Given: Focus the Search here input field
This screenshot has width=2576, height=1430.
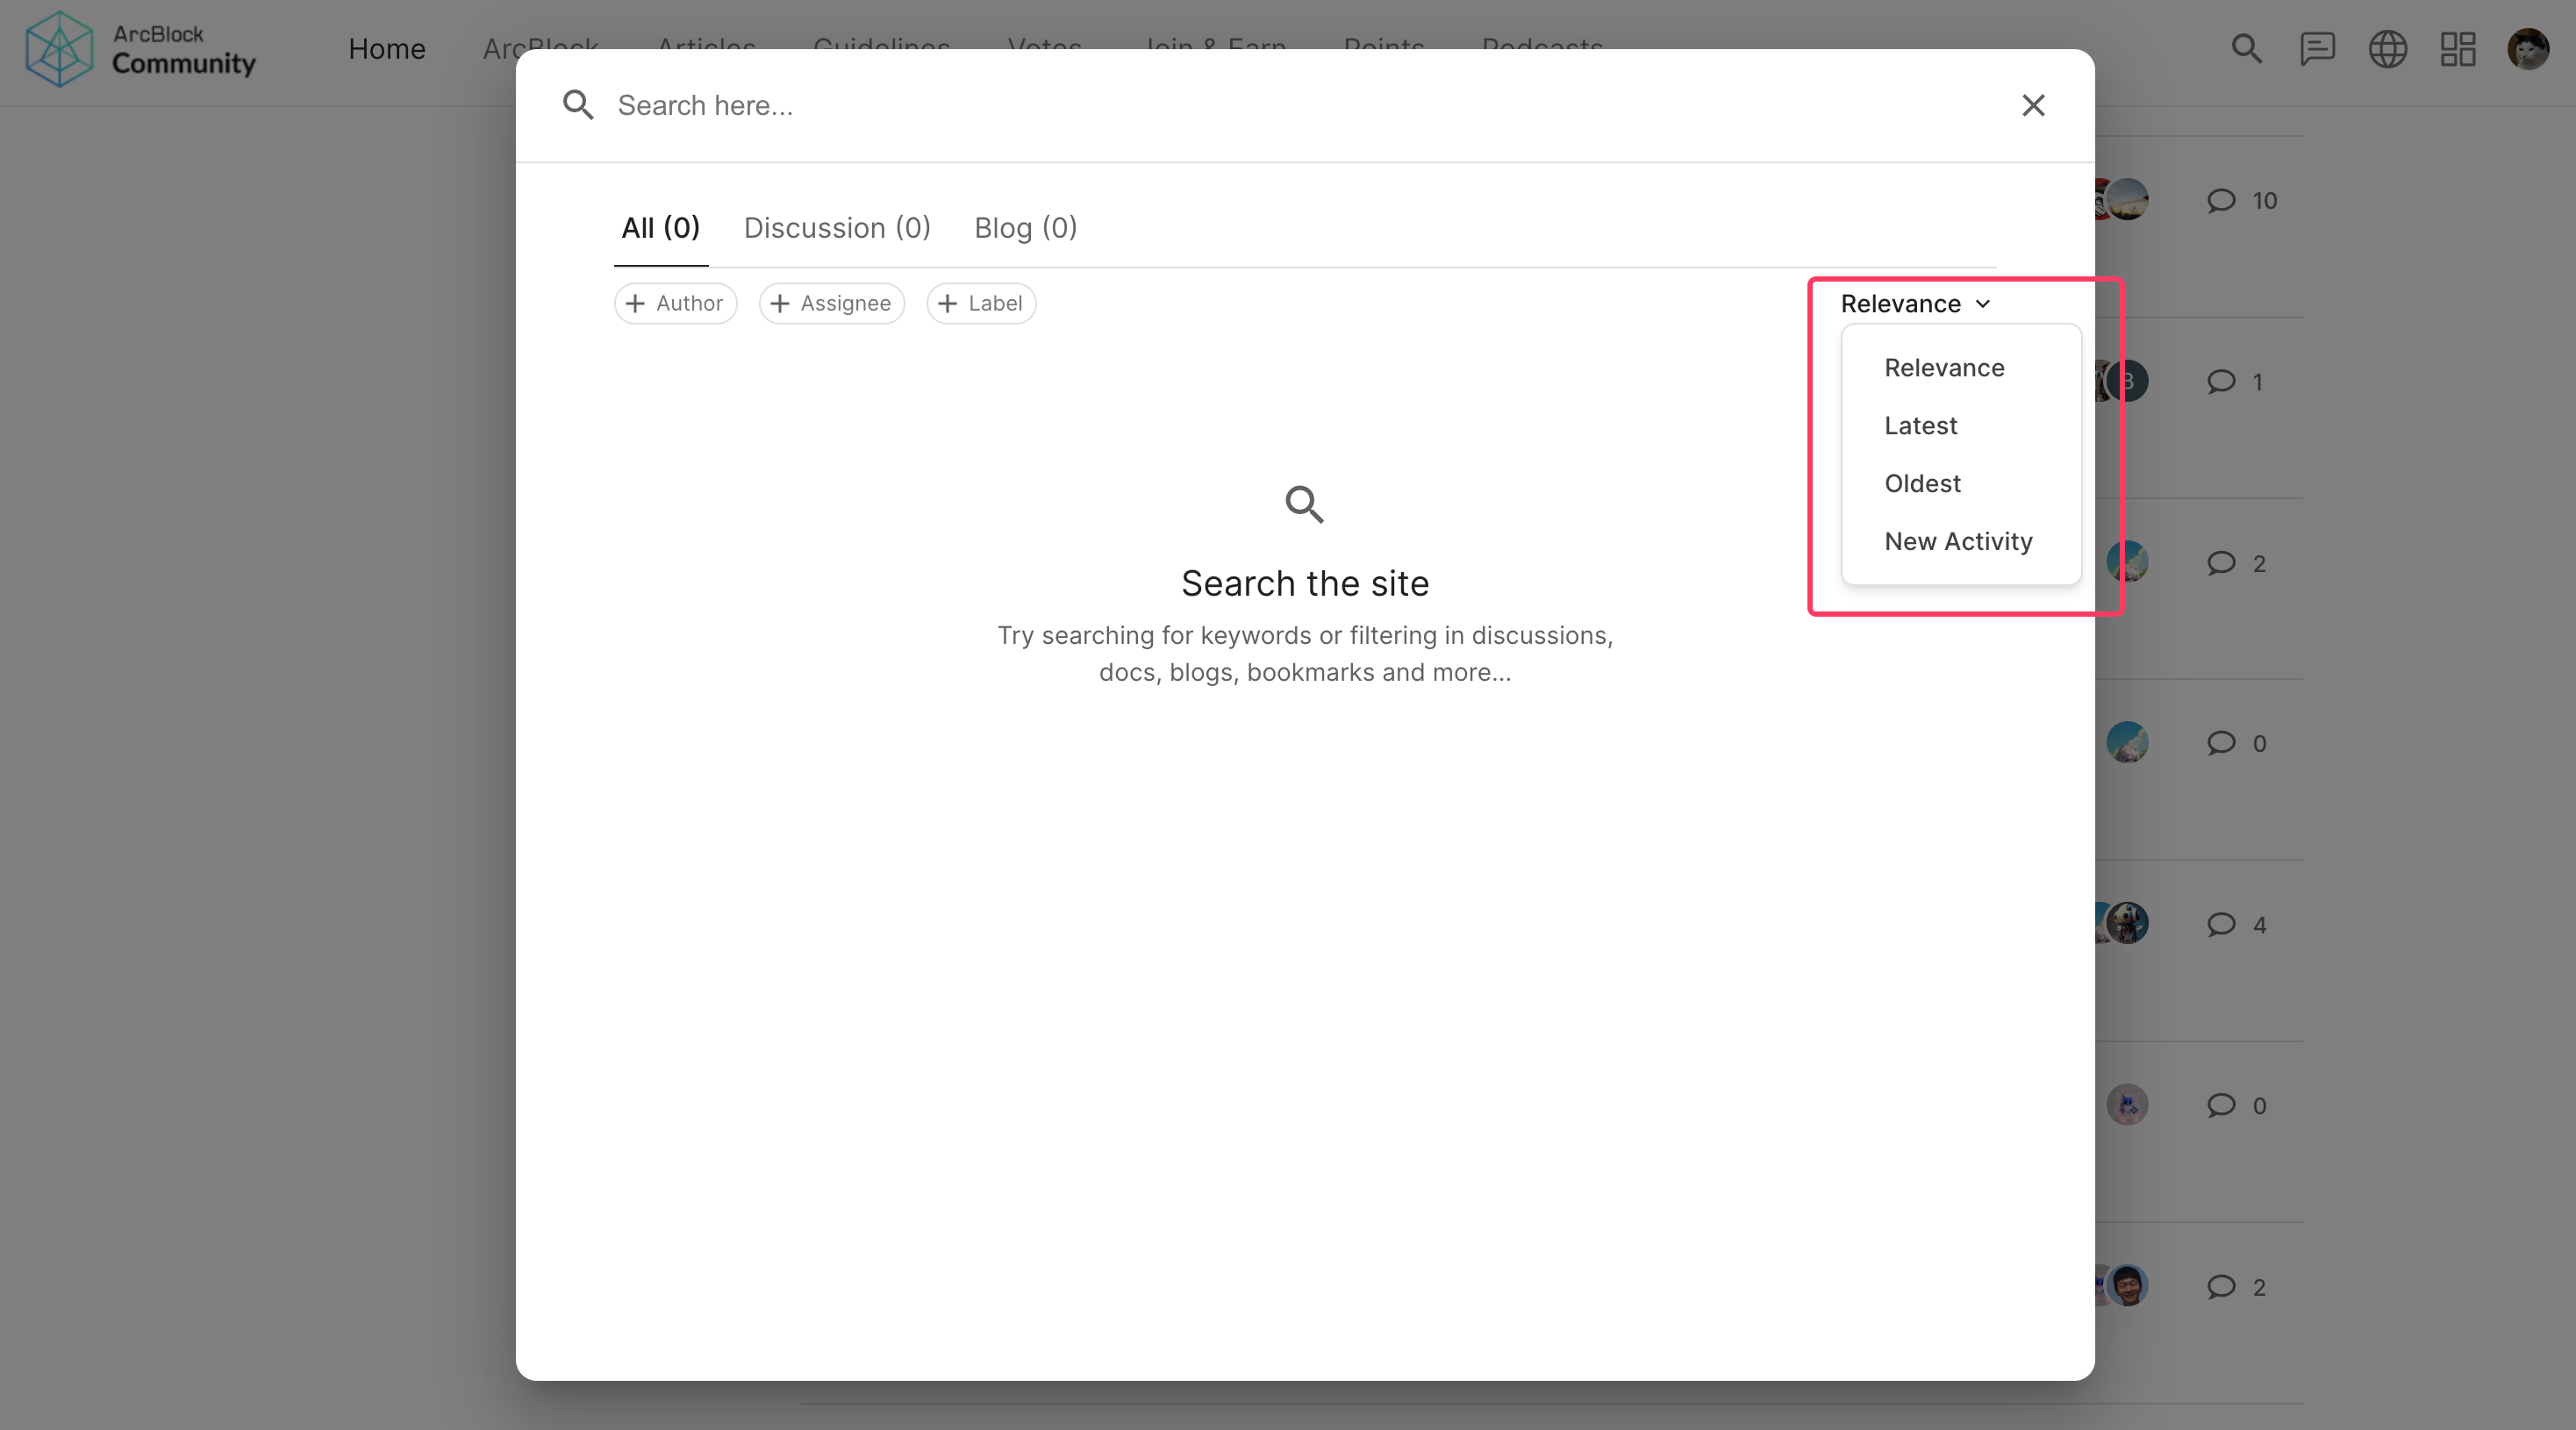Looking at the screenshot, I should click(x=1300, y=105).
